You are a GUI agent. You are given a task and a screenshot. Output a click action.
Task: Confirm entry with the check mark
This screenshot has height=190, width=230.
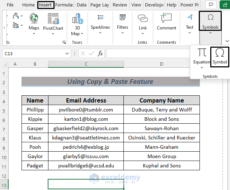tap(91, 53)
